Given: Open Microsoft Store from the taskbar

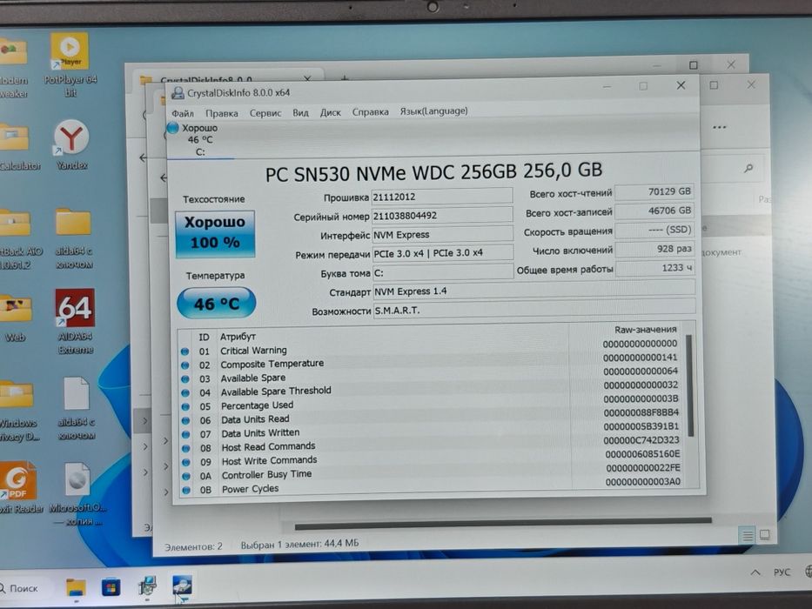Looking at the screenshot, I should click(111, 586).
